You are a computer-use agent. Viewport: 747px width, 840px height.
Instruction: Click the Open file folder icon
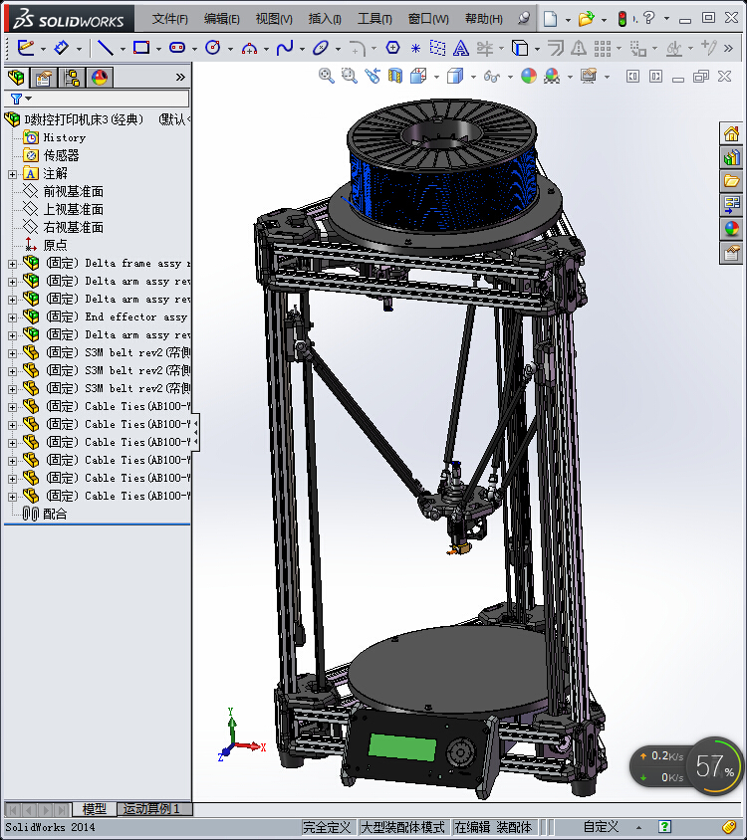pyautogui.click(x=586, y=19)
